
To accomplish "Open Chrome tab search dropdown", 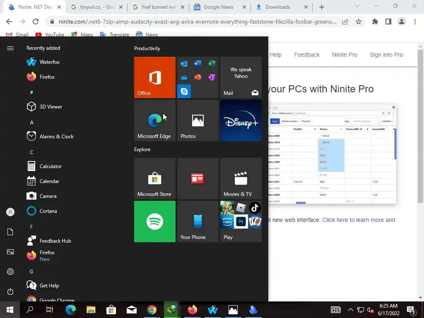I will pyautogui.click(x=357, y=6).
